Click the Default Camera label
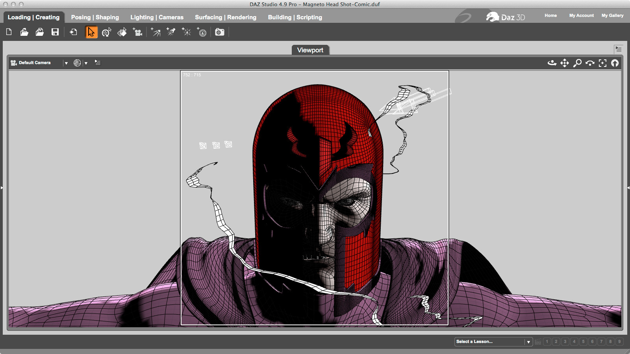 pyautogui.click(x=35, y=63)
